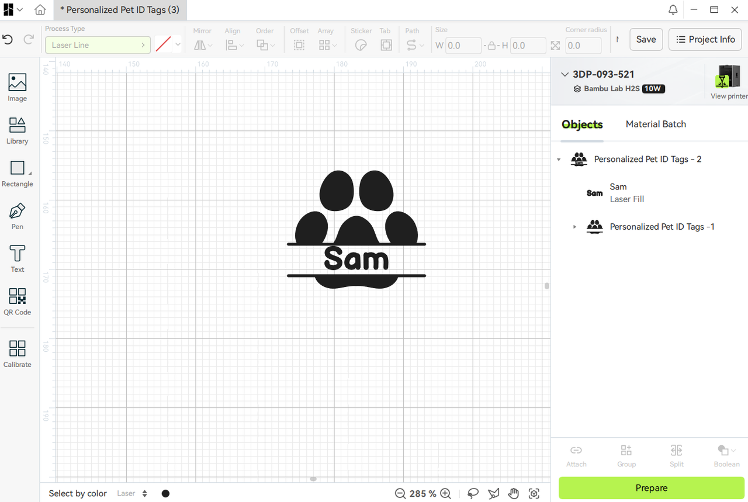Expand the 3DP-093-521 device chevron
The width and height of the screenshot is (748, 502).
click(x=565, y=74)
